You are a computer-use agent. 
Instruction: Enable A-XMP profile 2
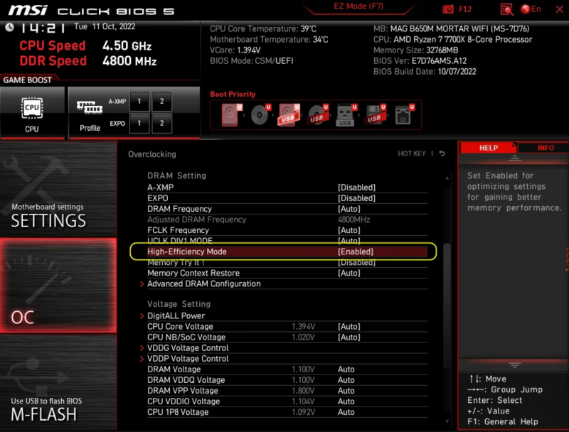pos(162,101)
